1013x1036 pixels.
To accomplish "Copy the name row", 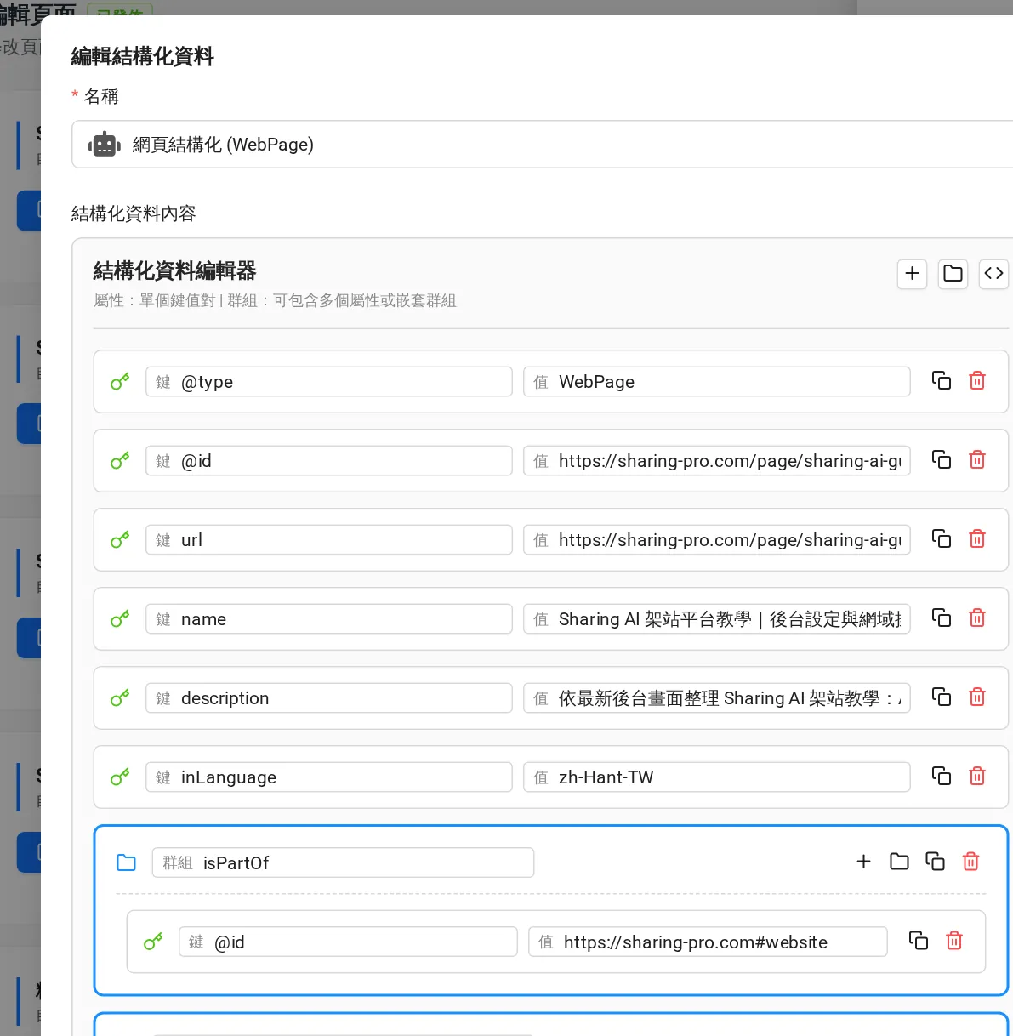I will pos(942,618).
